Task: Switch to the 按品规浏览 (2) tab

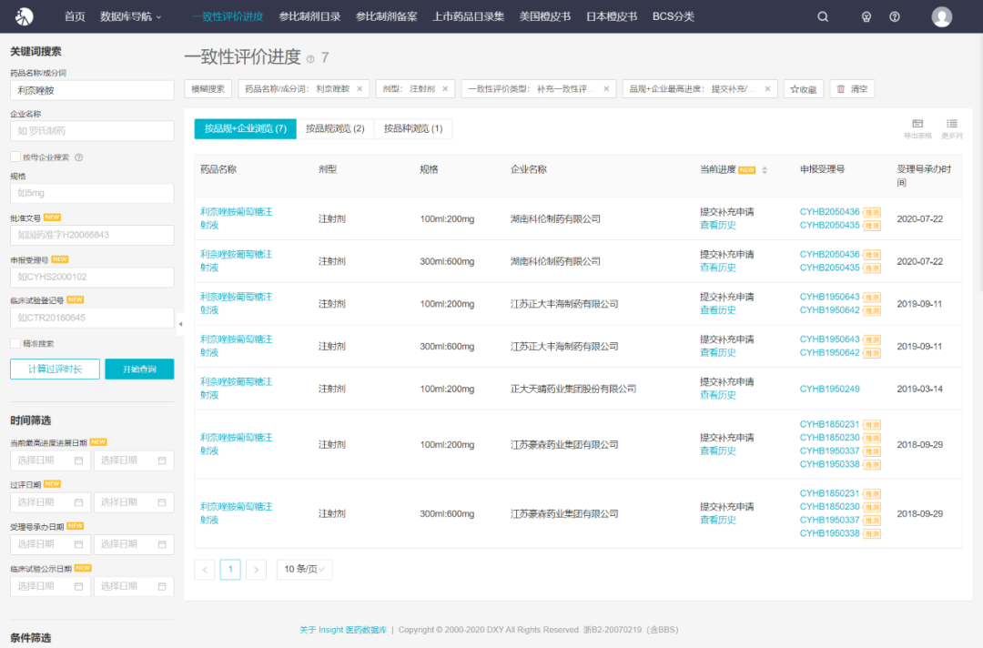Action: coord(335,128)
